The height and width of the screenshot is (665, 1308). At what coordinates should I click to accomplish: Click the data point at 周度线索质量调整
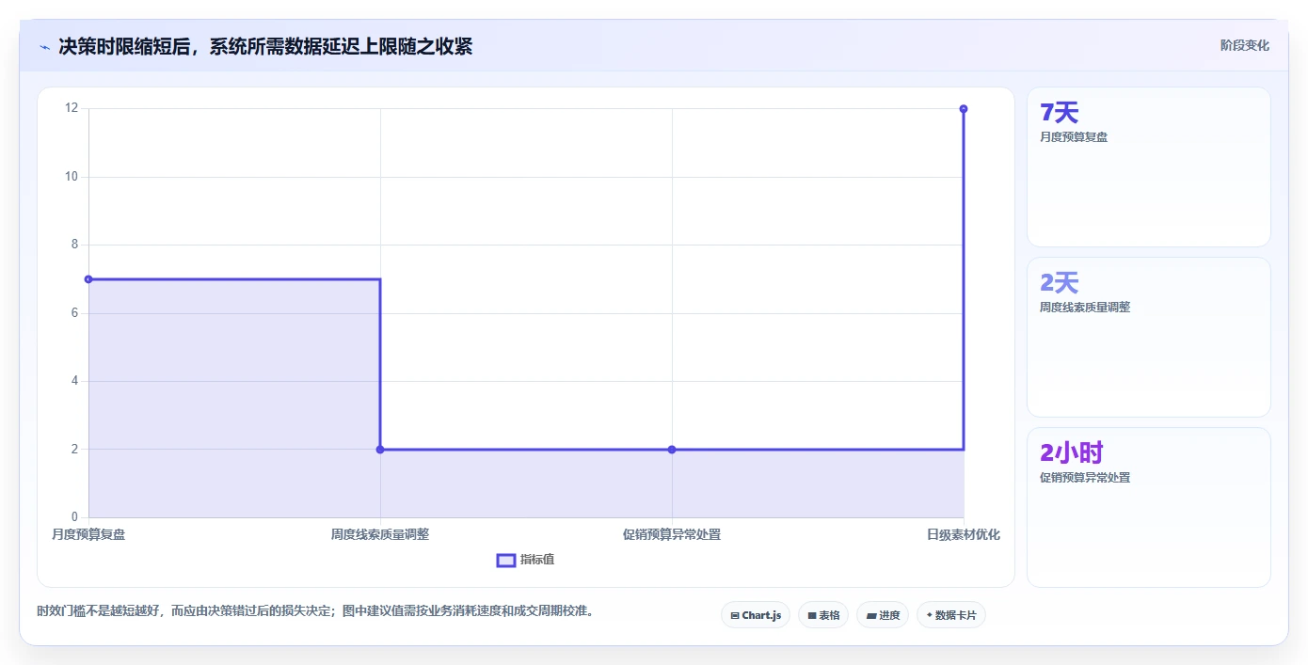tap(380, 450)
